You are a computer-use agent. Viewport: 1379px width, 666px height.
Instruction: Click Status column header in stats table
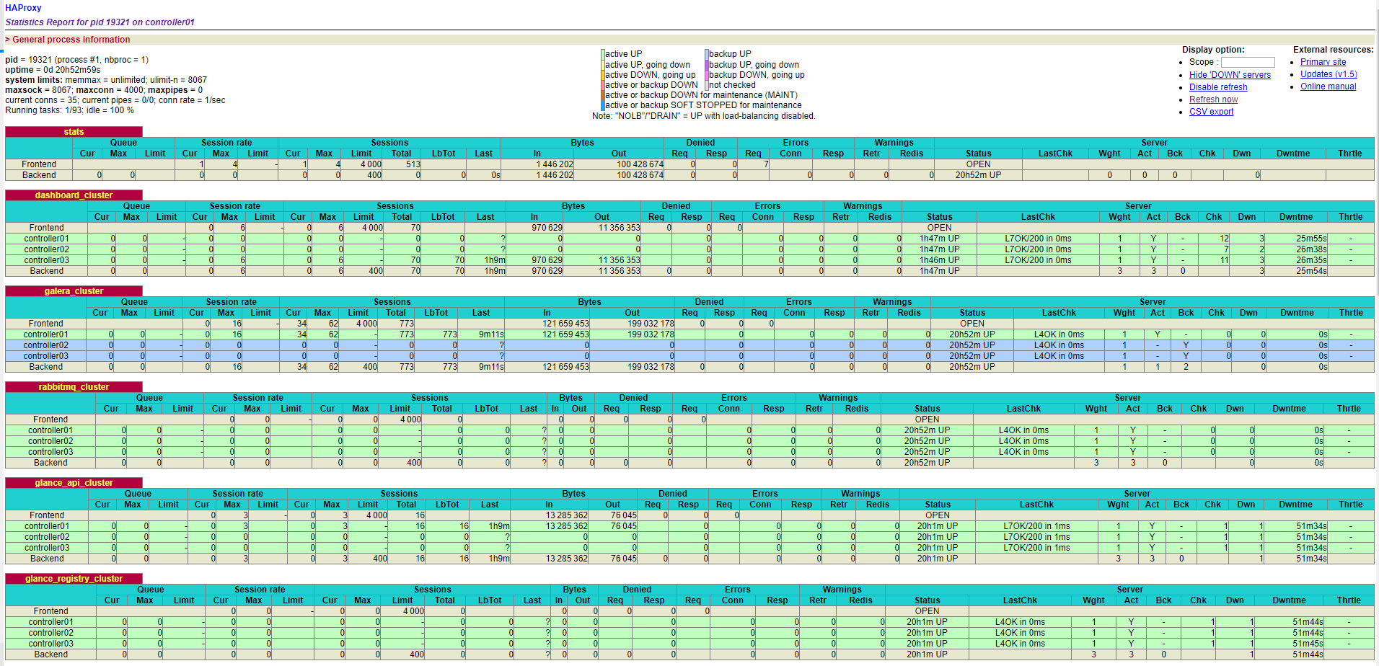click(x=978, y=154)
